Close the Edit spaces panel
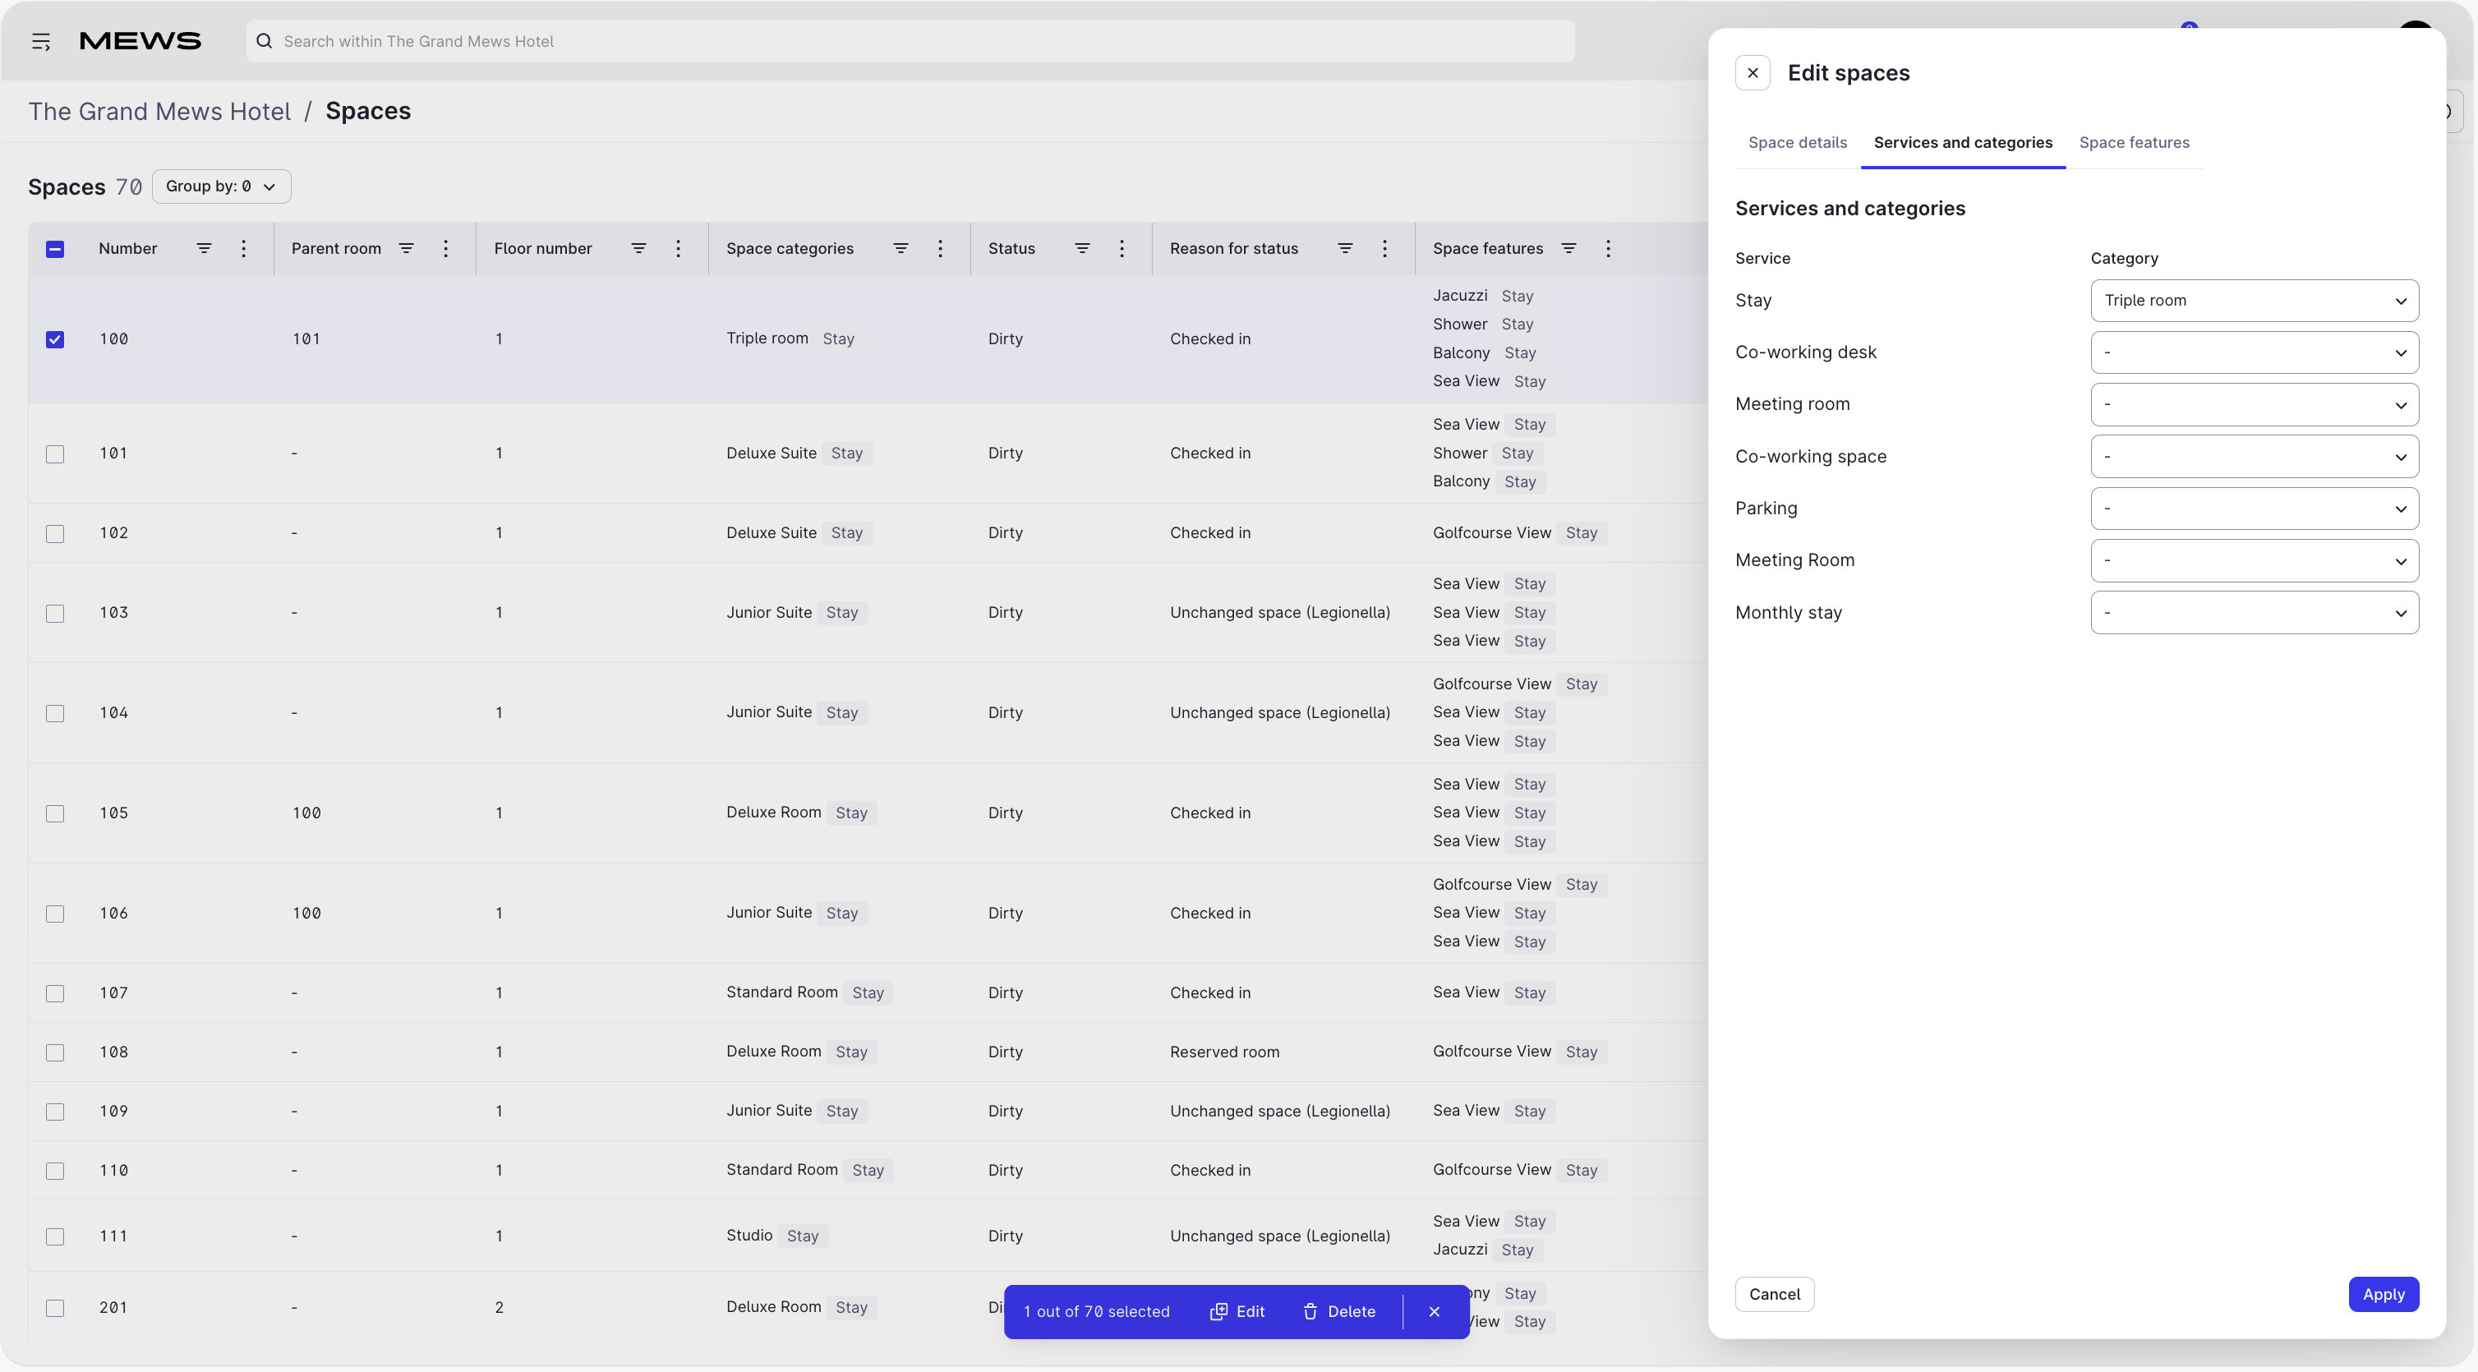Viewport: 2478px width, 1372px height. [x=1753, y=73]
